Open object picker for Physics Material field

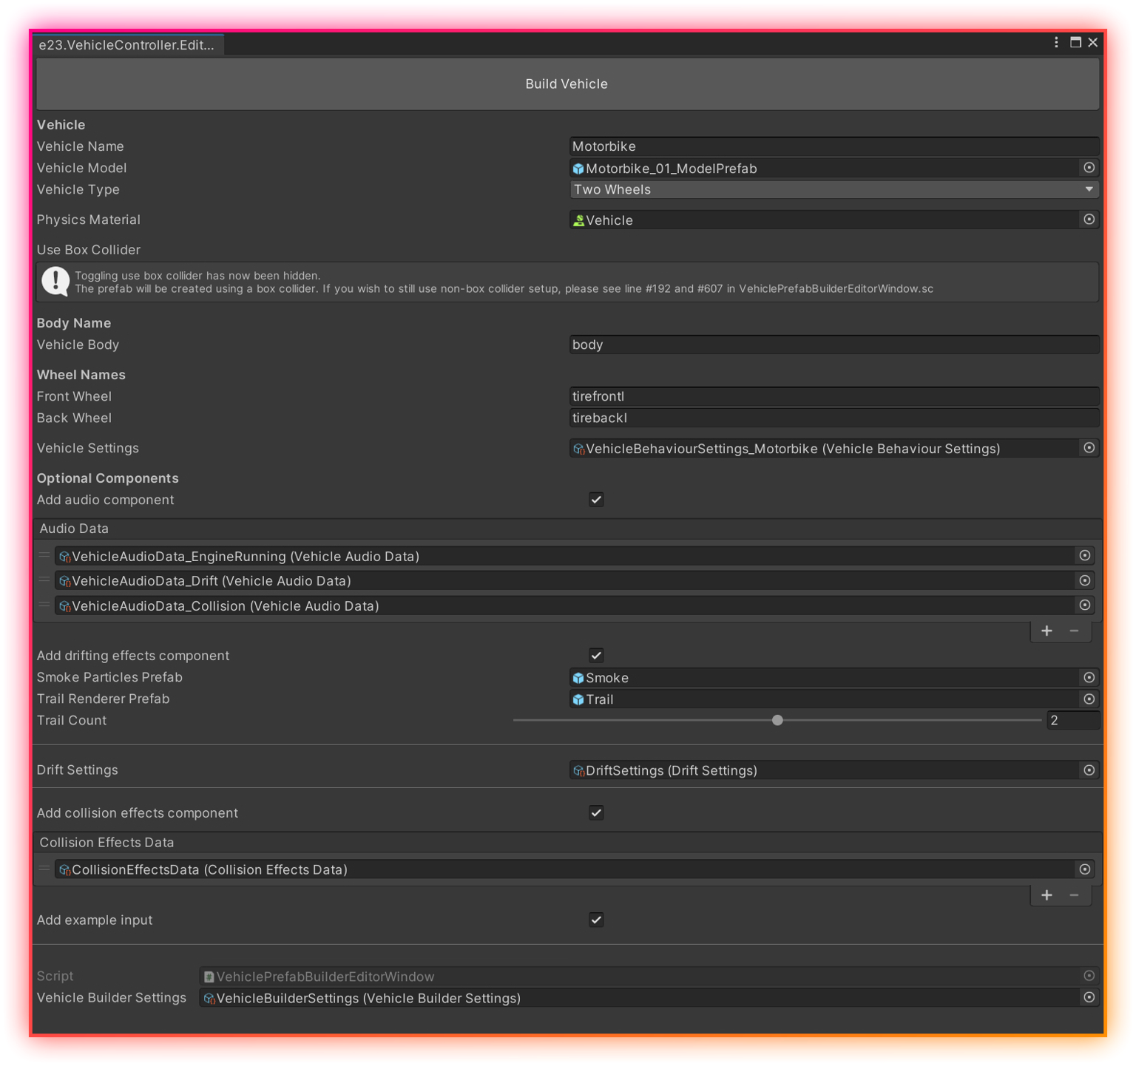point(1089,220)
